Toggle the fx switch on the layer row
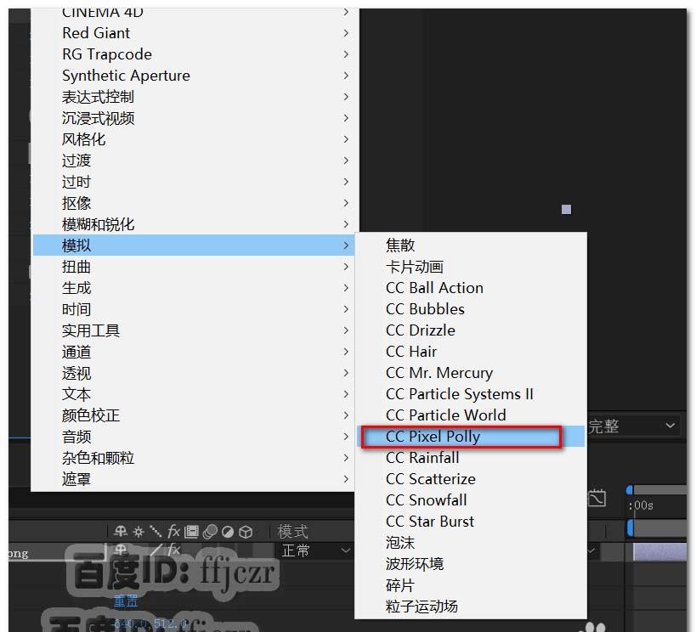The image size is (696, 632). [173, 549]
